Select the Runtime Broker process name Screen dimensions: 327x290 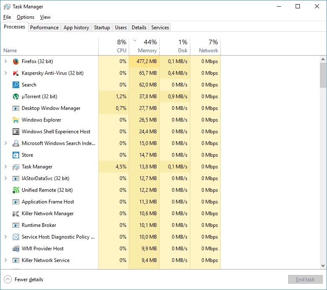[x=39, y=225]
